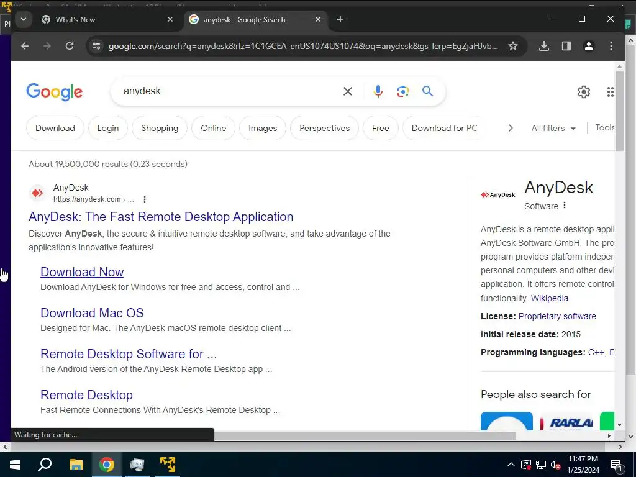
Task: Select the Free filter chip
Action: [x=381, y=128]
